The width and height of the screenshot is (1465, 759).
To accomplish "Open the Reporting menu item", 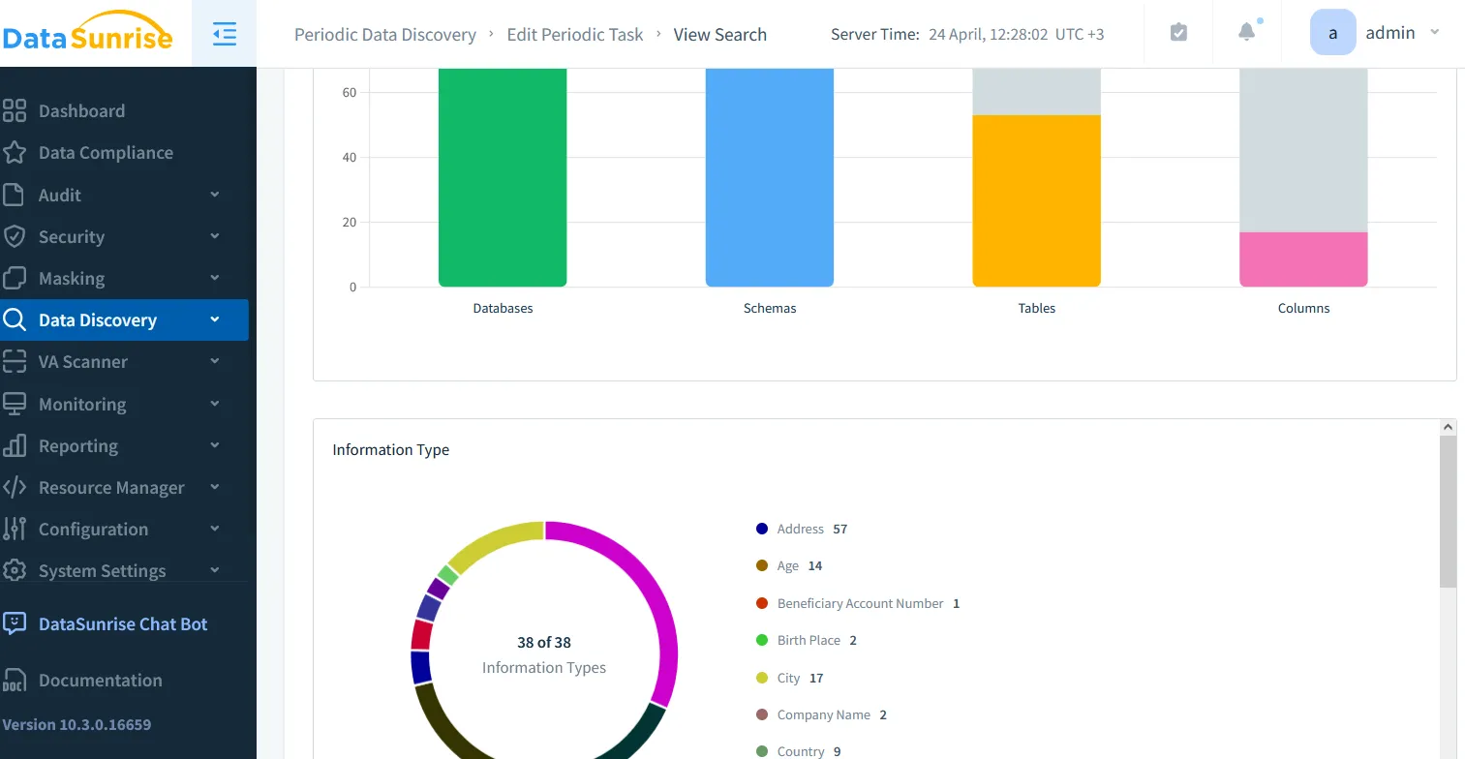I will click(78, 445).
